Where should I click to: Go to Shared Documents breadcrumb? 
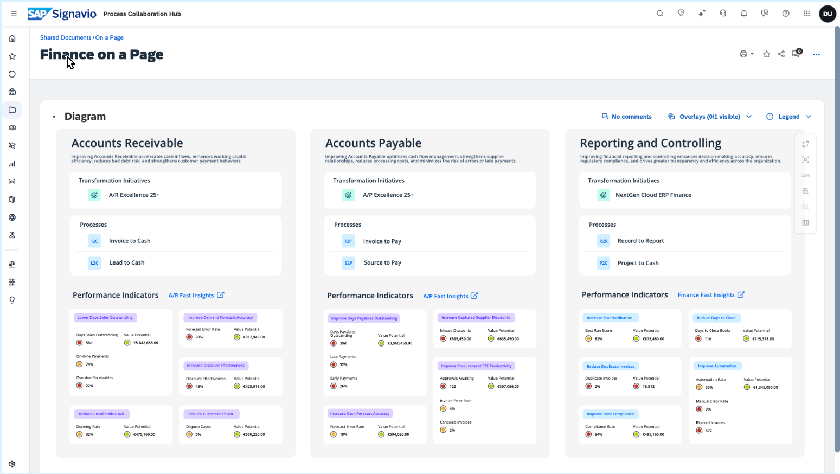(66, 37)
